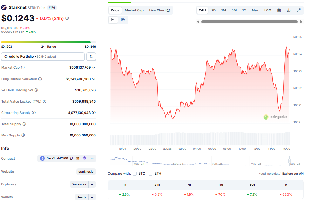
Task: Enable BTC comparison checkbox
Action: (135, 174)
